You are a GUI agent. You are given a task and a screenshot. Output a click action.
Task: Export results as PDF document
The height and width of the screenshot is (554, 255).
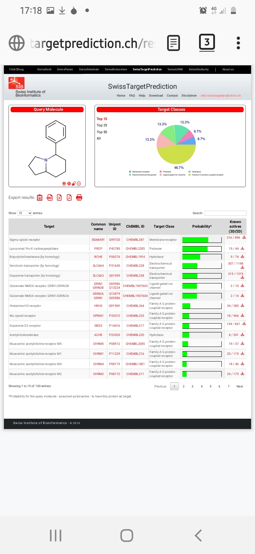[x=69, y=197]
